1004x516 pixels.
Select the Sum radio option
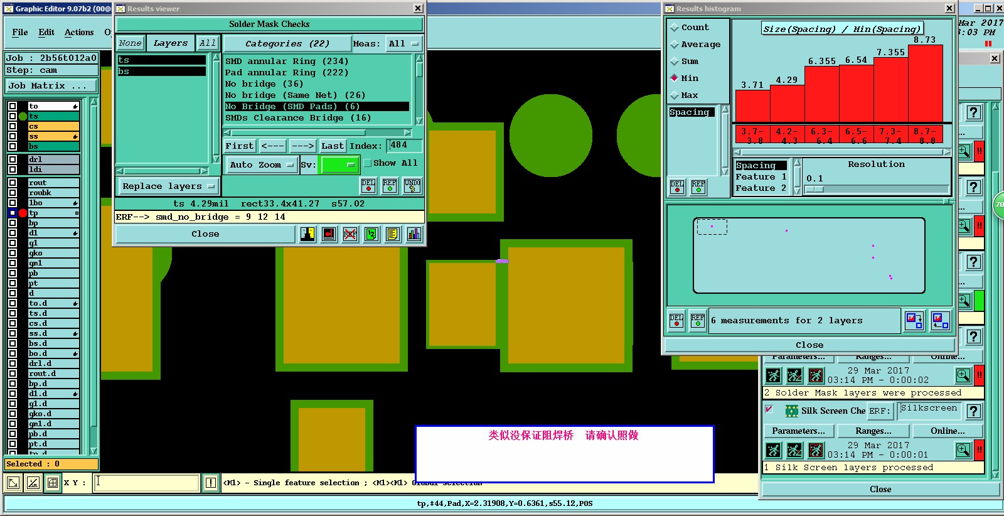(x=675, y=62)
